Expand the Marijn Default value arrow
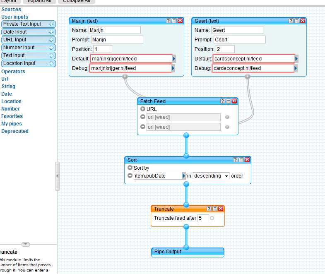 (174, 59)
